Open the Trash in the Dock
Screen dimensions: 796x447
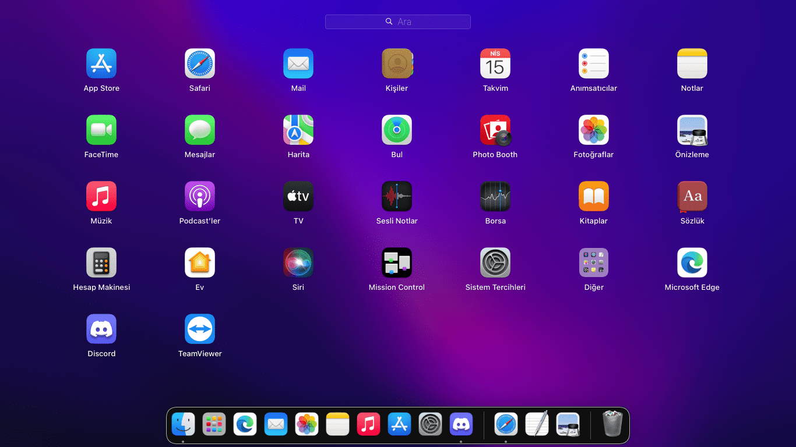[x=612, y=424]
